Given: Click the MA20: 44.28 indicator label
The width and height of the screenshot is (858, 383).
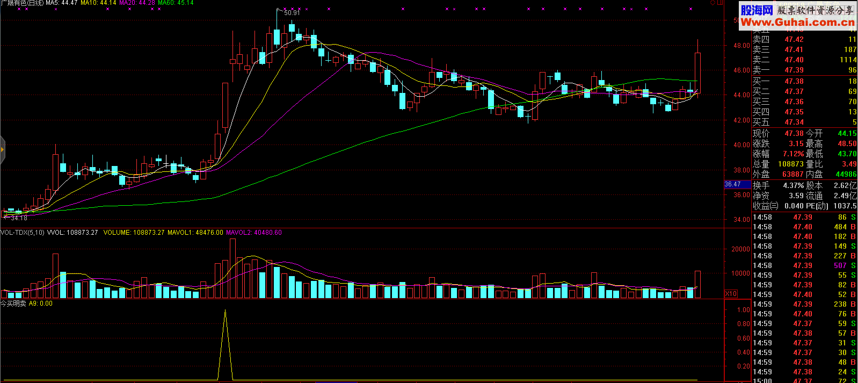Looking at the screenshot, I should 137,3.
